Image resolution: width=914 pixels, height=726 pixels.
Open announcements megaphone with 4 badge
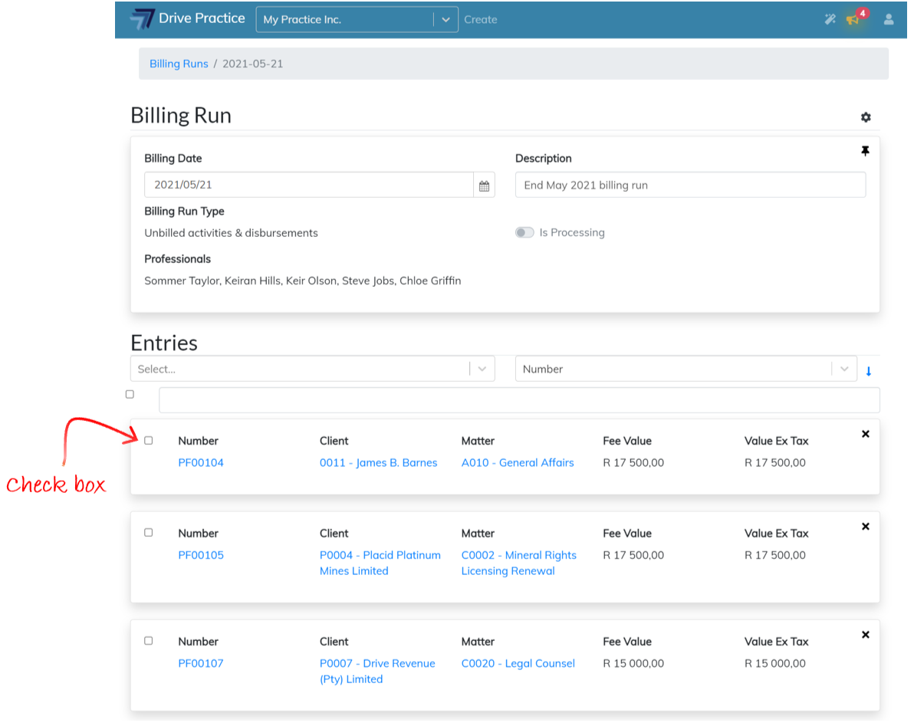click(853, 20)
